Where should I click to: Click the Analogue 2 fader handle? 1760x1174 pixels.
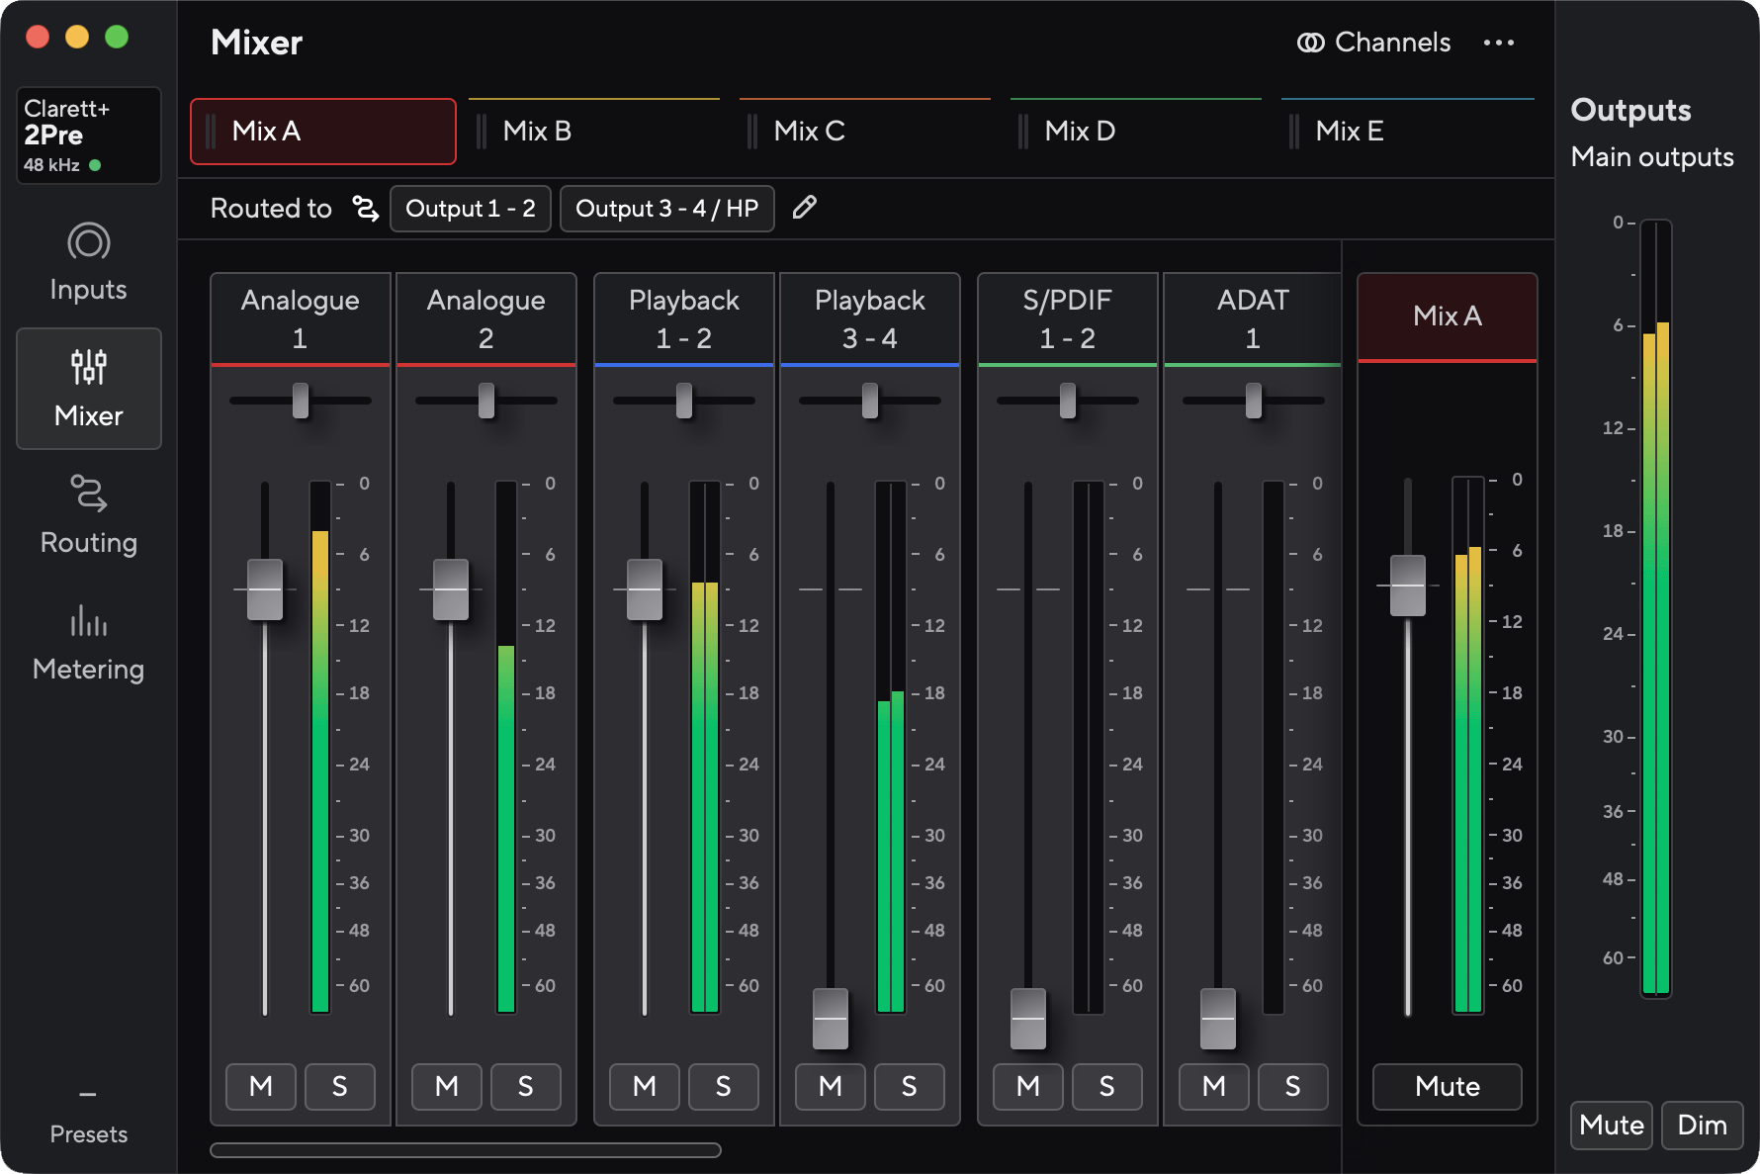[x=451, y=589]
